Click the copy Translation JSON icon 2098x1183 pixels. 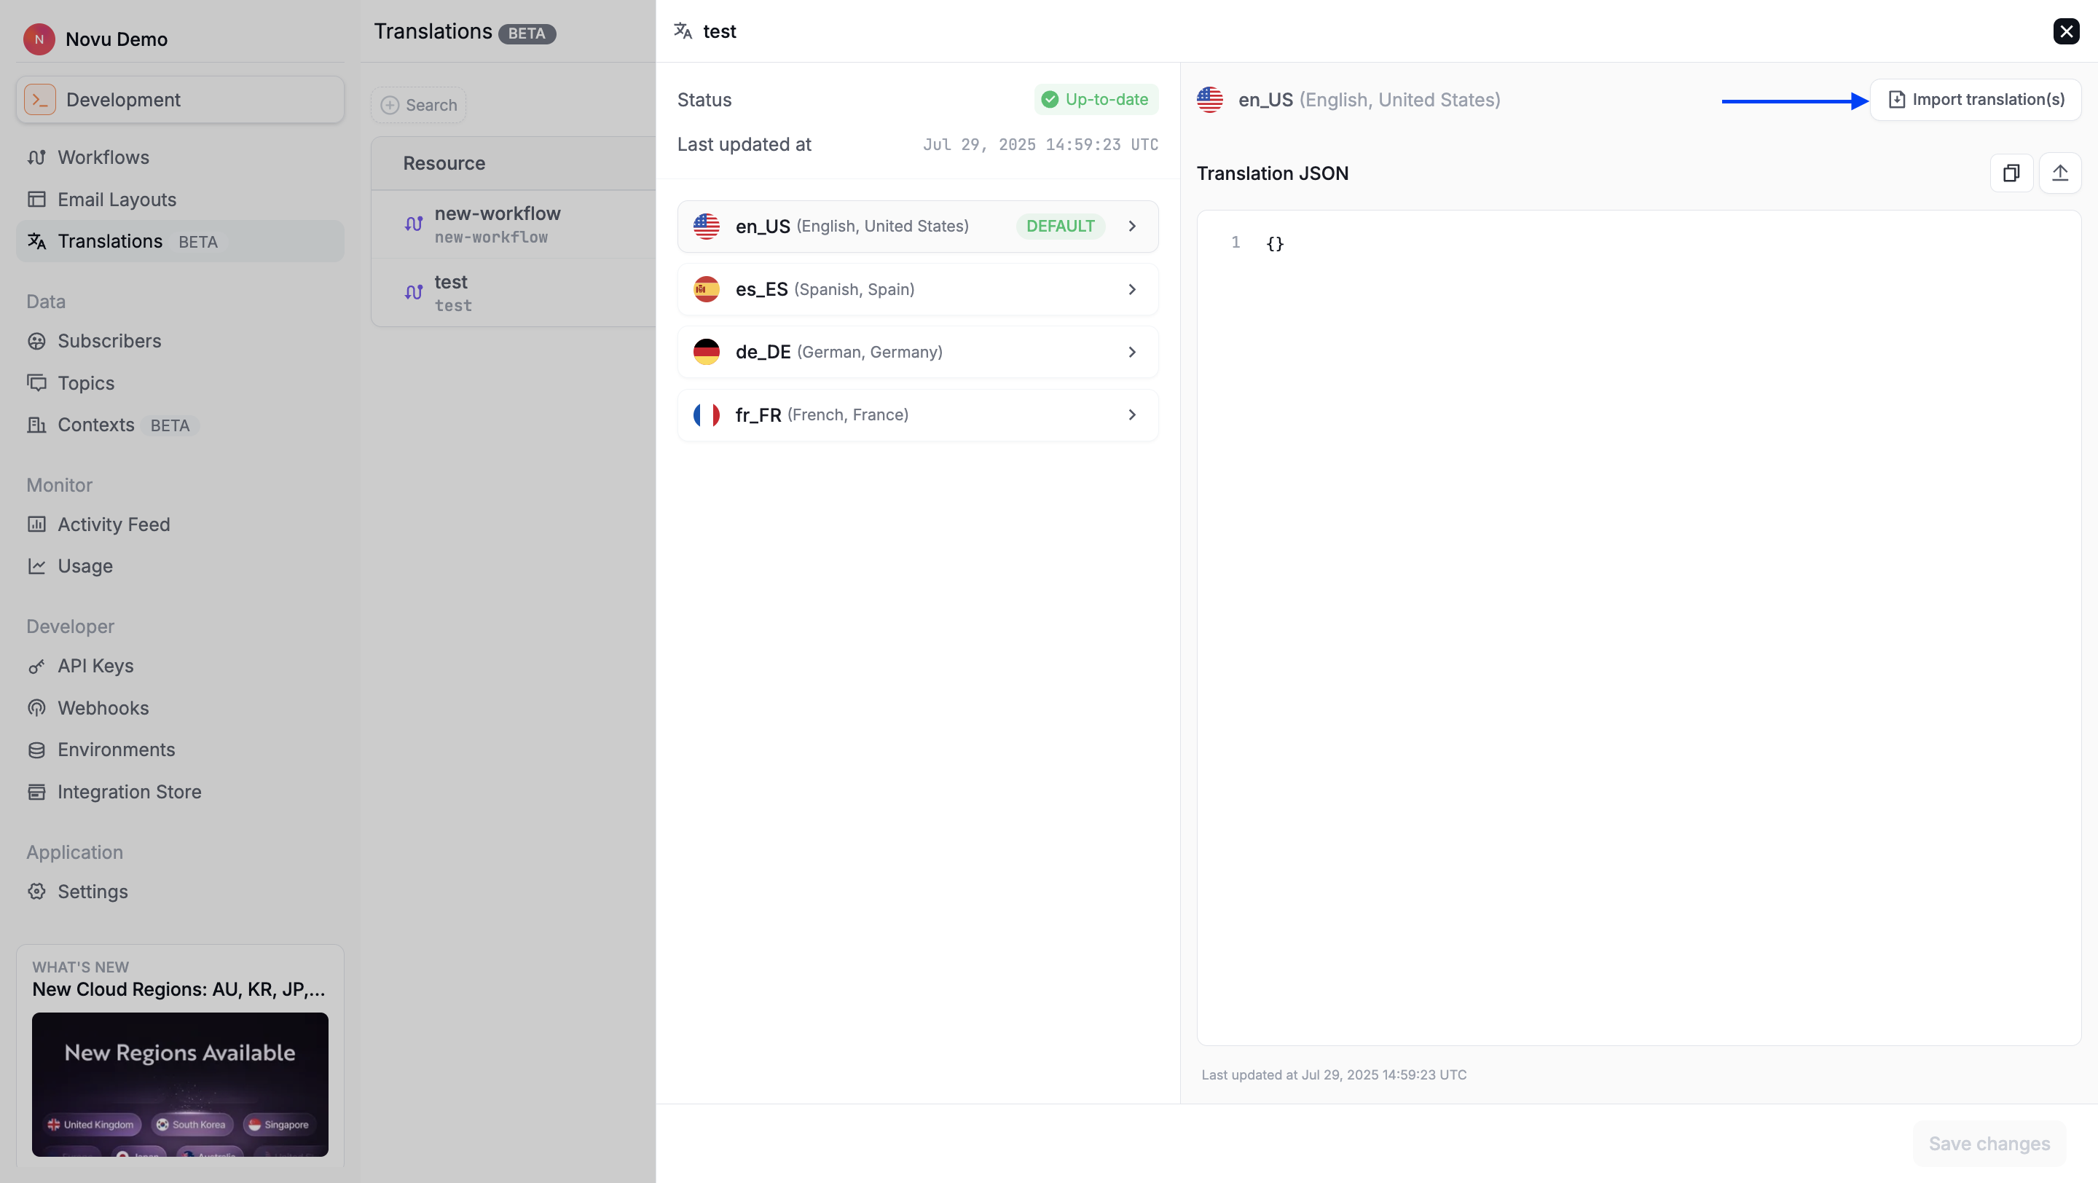pyautogui.click(x=2011, y=173)
